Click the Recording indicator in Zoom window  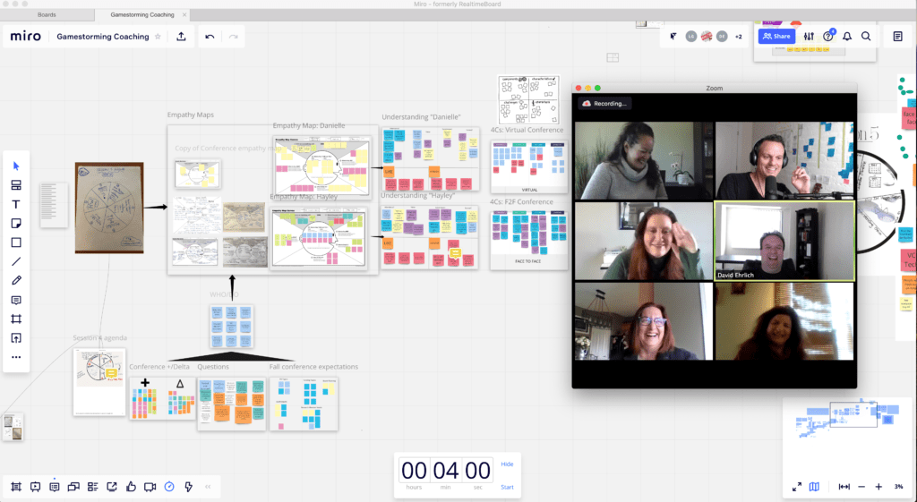[x=604, y=104]
